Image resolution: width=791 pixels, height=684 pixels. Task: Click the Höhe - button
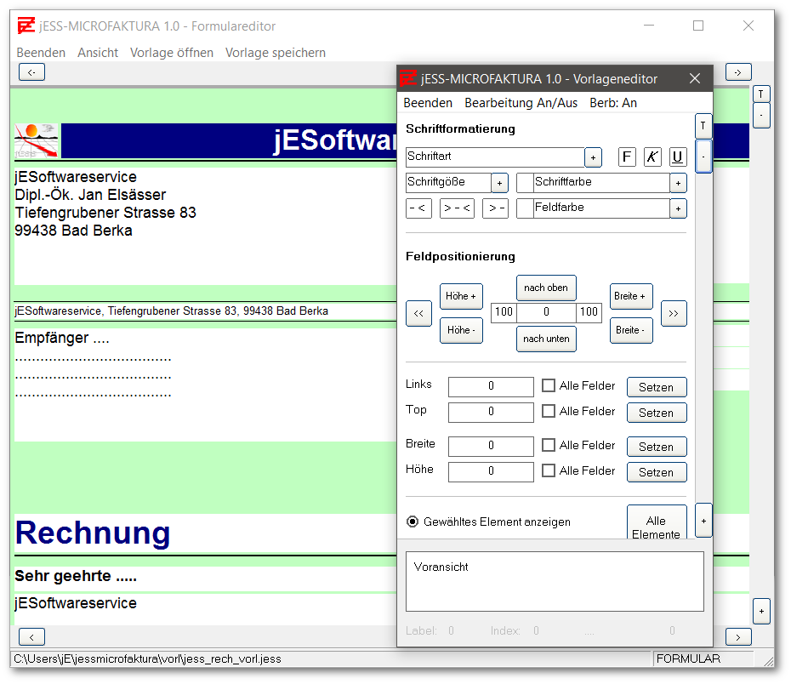tap(461, 330)
